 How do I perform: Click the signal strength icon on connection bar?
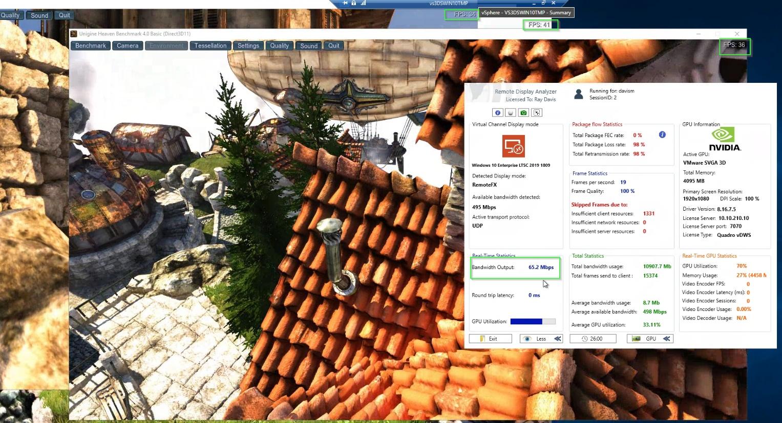363,3
